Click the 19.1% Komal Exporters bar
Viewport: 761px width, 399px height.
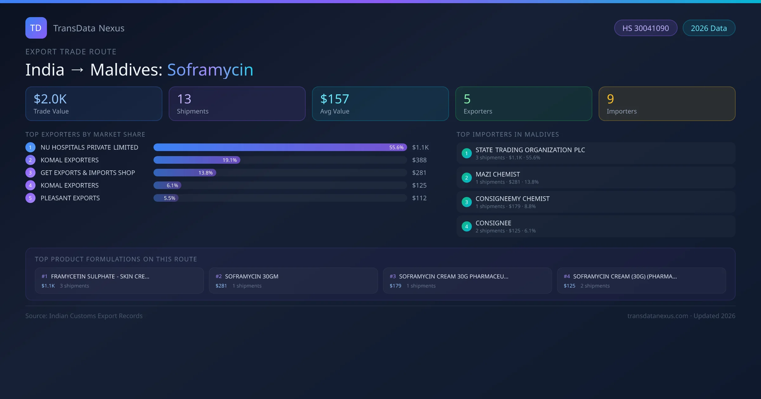(x=197, y=160)
